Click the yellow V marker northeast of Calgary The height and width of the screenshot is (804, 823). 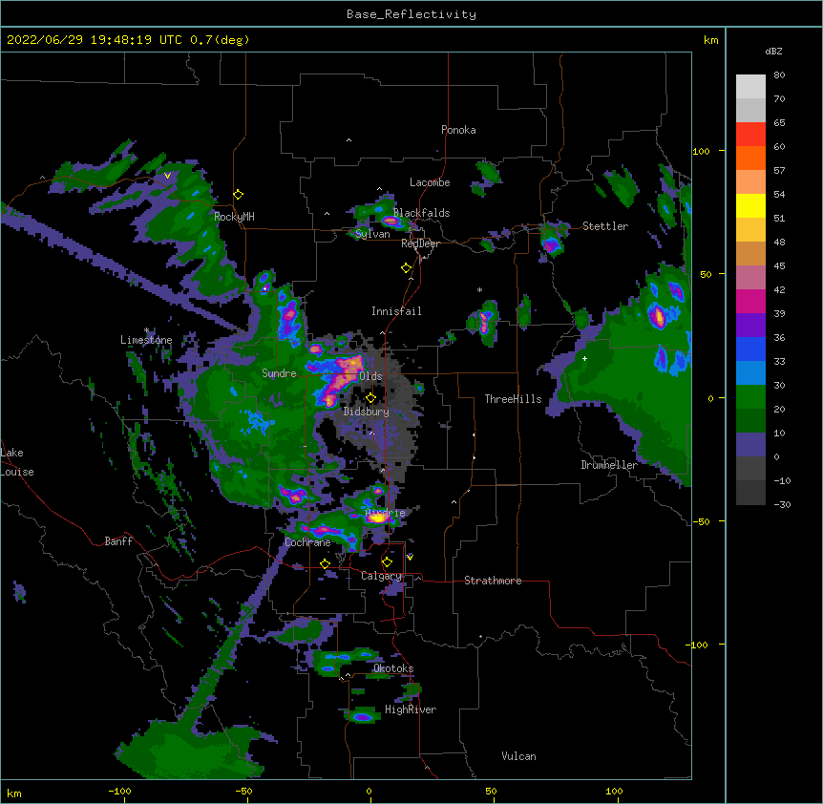[x=410, y=558]
